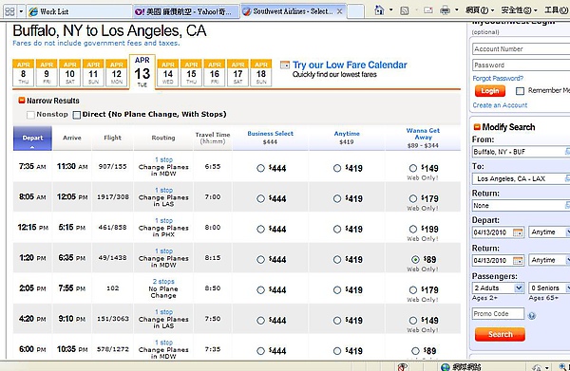The image size is (570, 371).
Task: Click the orange Search button
Action: [500, 334]
